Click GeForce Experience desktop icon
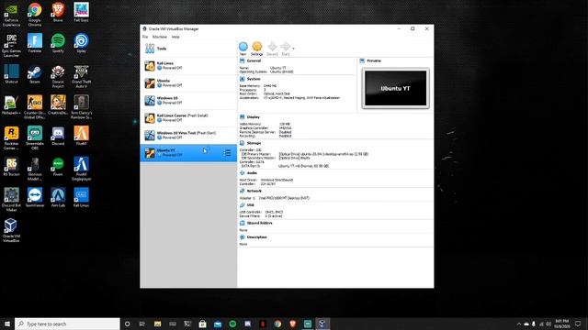This screenshot has height=330, width=588. [11, 15]
